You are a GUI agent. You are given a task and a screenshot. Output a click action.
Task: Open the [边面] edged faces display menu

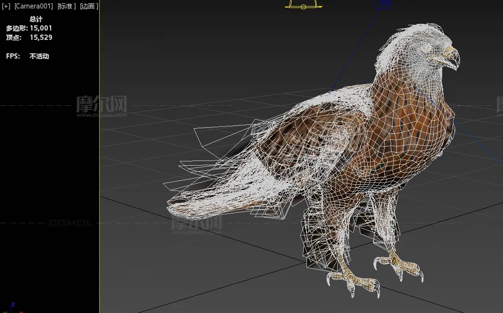[x=88, y=6]
